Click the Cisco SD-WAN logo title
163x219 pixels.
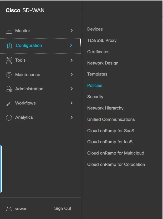[25, 11]
